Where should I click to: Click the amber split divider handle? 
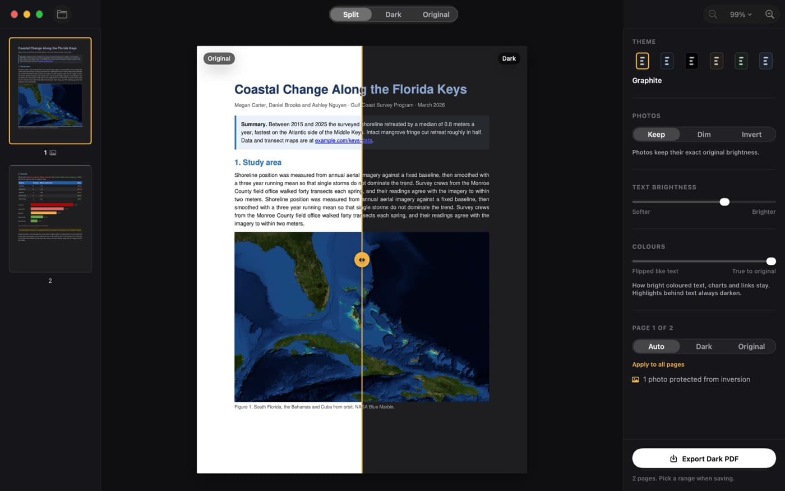pyautogui.click(x=362, y=260)
